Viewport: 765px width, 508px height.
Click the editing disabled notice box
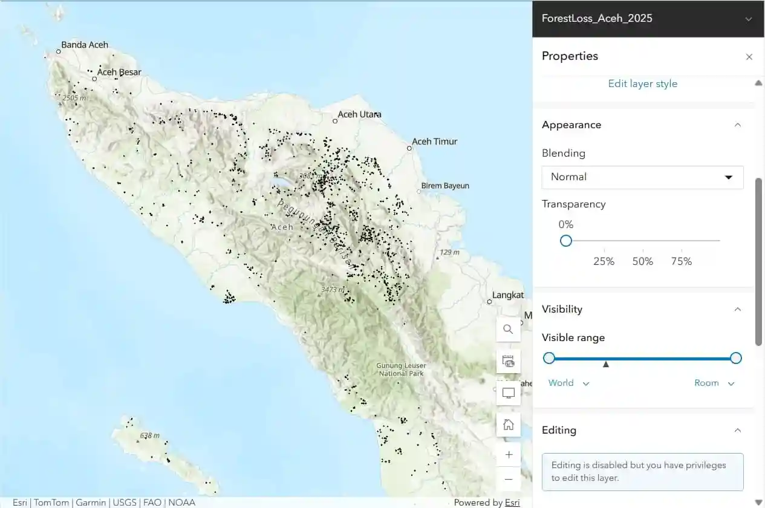[x=642, y=472]
